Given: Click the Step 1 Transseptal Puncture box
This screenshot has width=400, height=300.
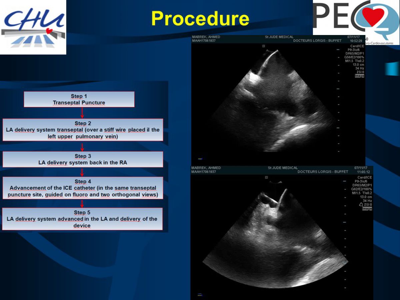Looking at the screenshot, I should point(79,99).
